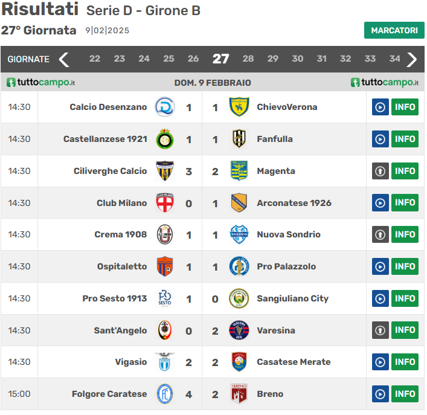Screen dimensions: 427x415
Task: Go to previous giornate with left arrow
Action: (x=64, y=59)
